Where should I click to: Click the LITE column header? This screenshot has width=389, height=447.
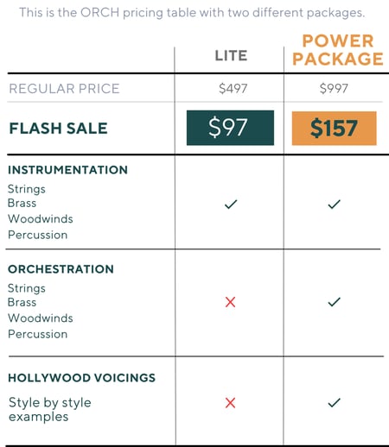click(231, 55)
